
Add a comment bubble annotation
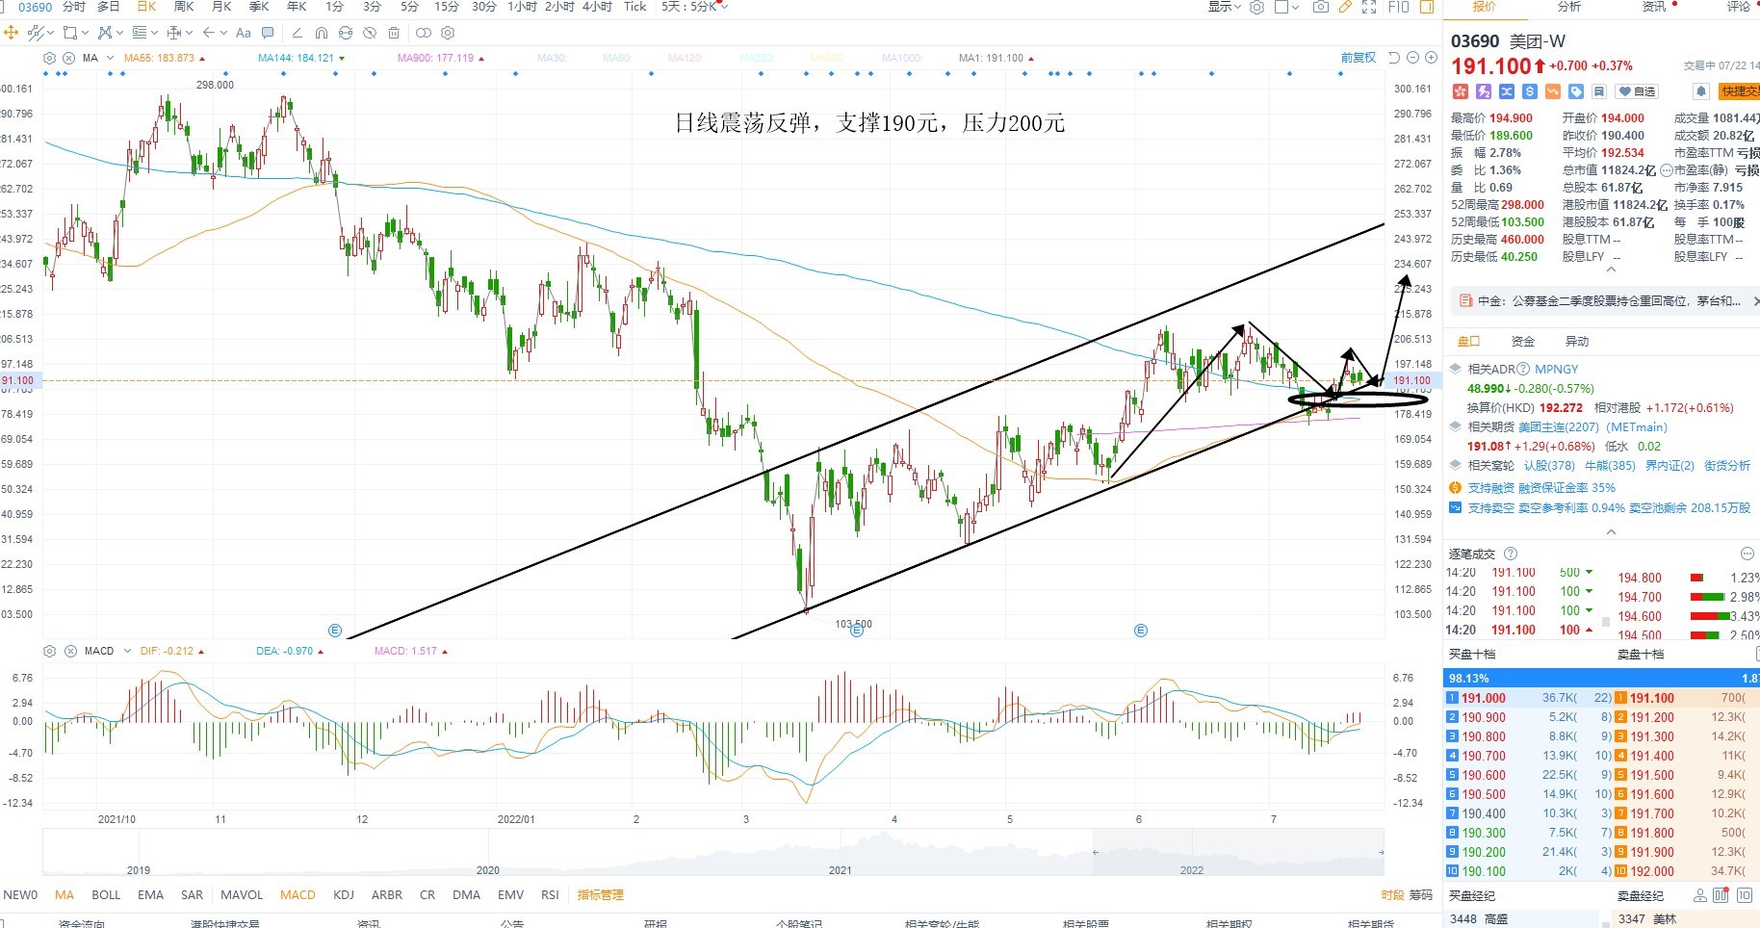268,33
